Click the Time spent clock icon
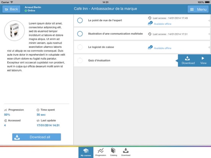This screenshot has height=158, width=211. click(x=38, y=110)
